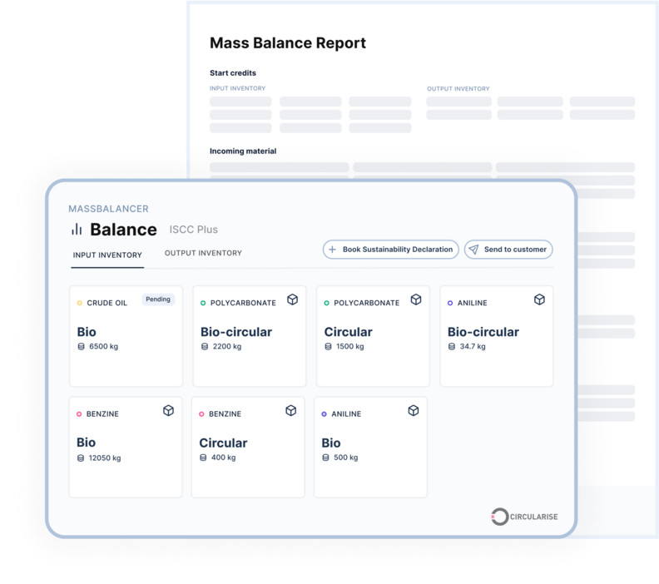The height and width of the screenshot is (584, 659).
Task: Click the cube icon on Circular Benzine card
Action: 290,410
